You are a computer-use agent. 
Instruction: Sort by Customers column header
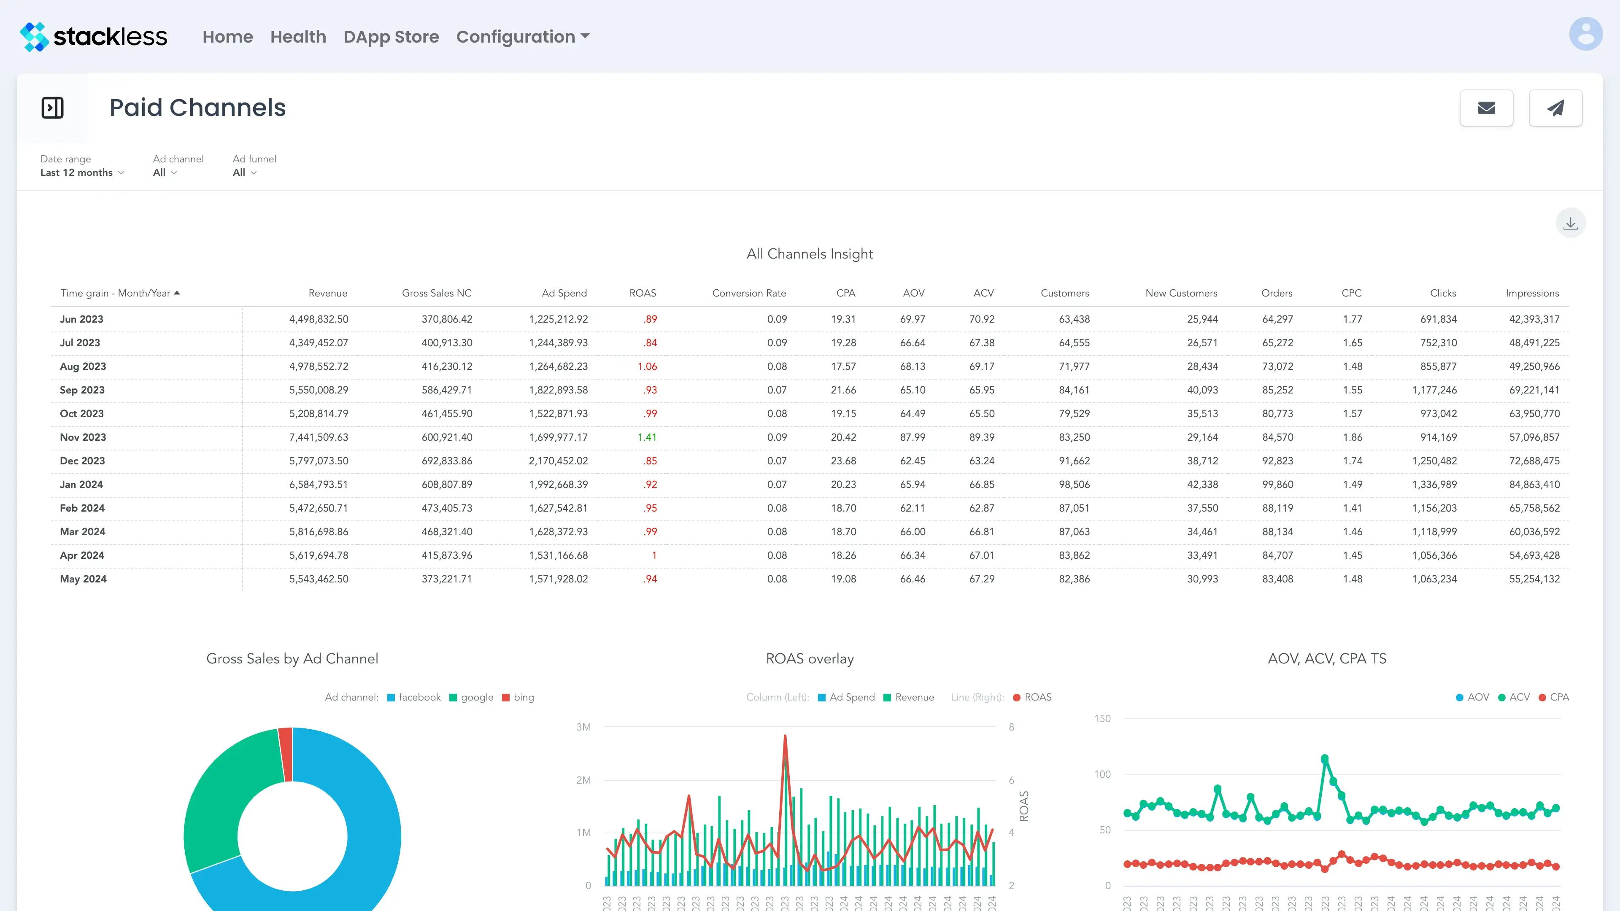[x=1065, y=293]
